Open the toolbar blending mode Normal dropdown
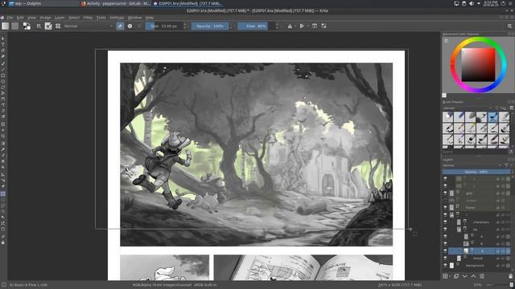The image size is (515, 289). 88,26
